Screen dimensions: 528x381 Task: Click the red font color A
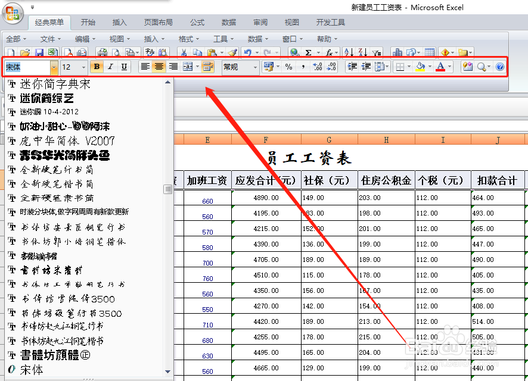point(440,67)
